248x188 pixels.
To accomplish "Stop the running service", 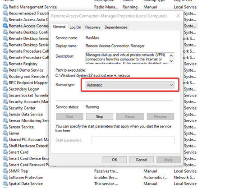I will click(x=99, y=116).
